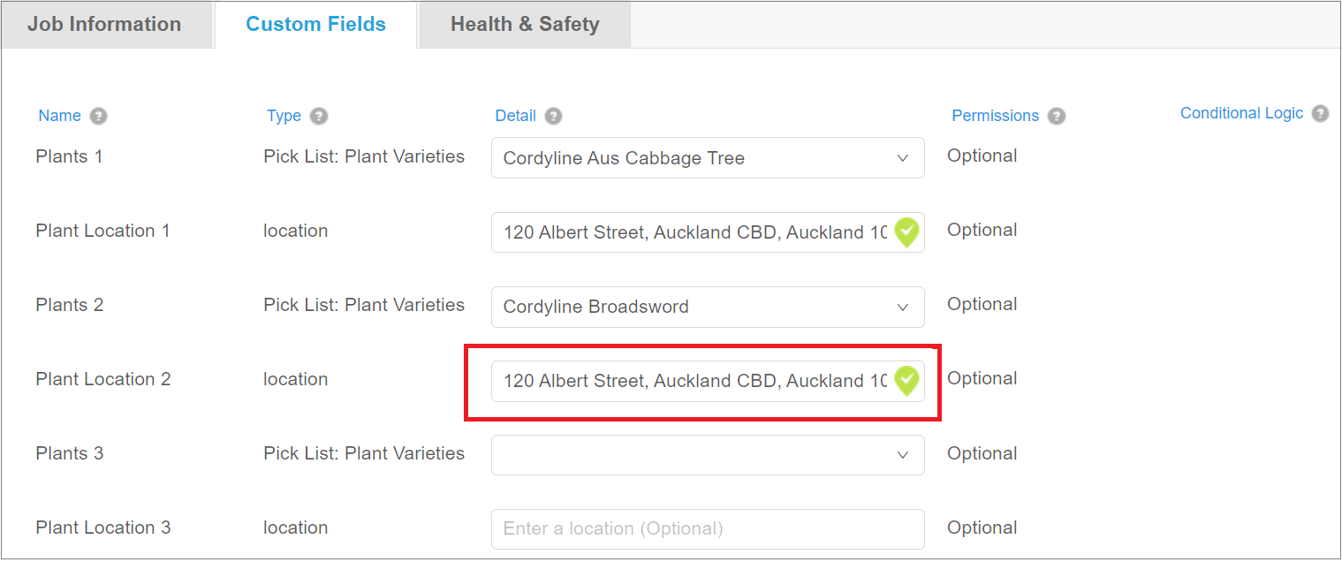Toggle the Optional permission on Plants 3 row
The image size is (1342, 562).
coord(982,452)
